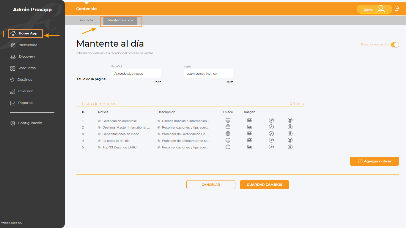Image resolution: width=406 pixels, height=228 pixels.
Task: Click the Versión 0.0.9-dev label
Action: point(12,223)
